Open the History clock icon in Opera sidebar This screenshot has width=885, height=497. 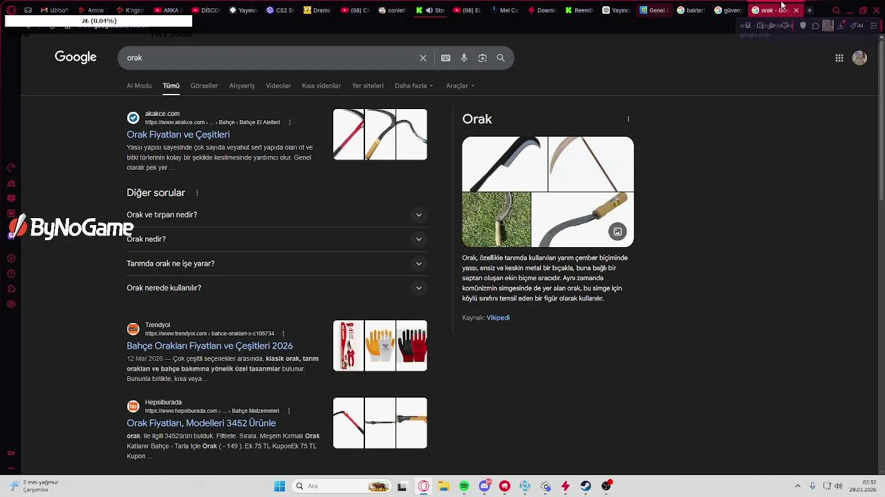click(11, 273)
